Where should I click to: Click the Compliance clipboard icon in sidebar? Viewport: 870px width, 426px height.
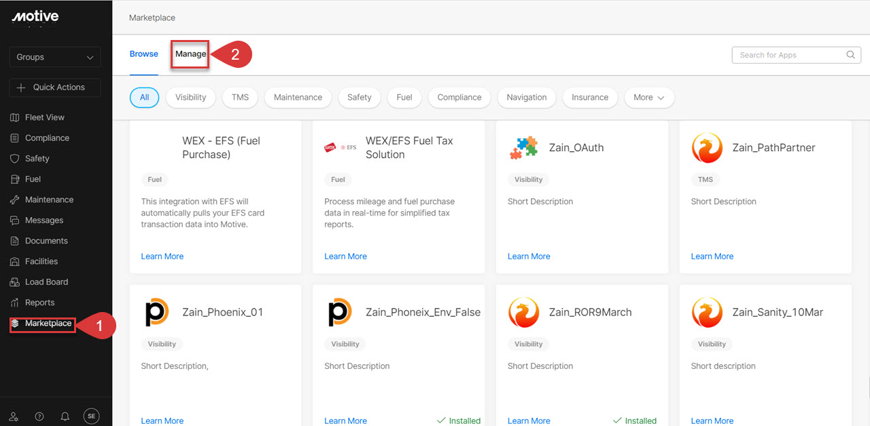tap(15, 138)
